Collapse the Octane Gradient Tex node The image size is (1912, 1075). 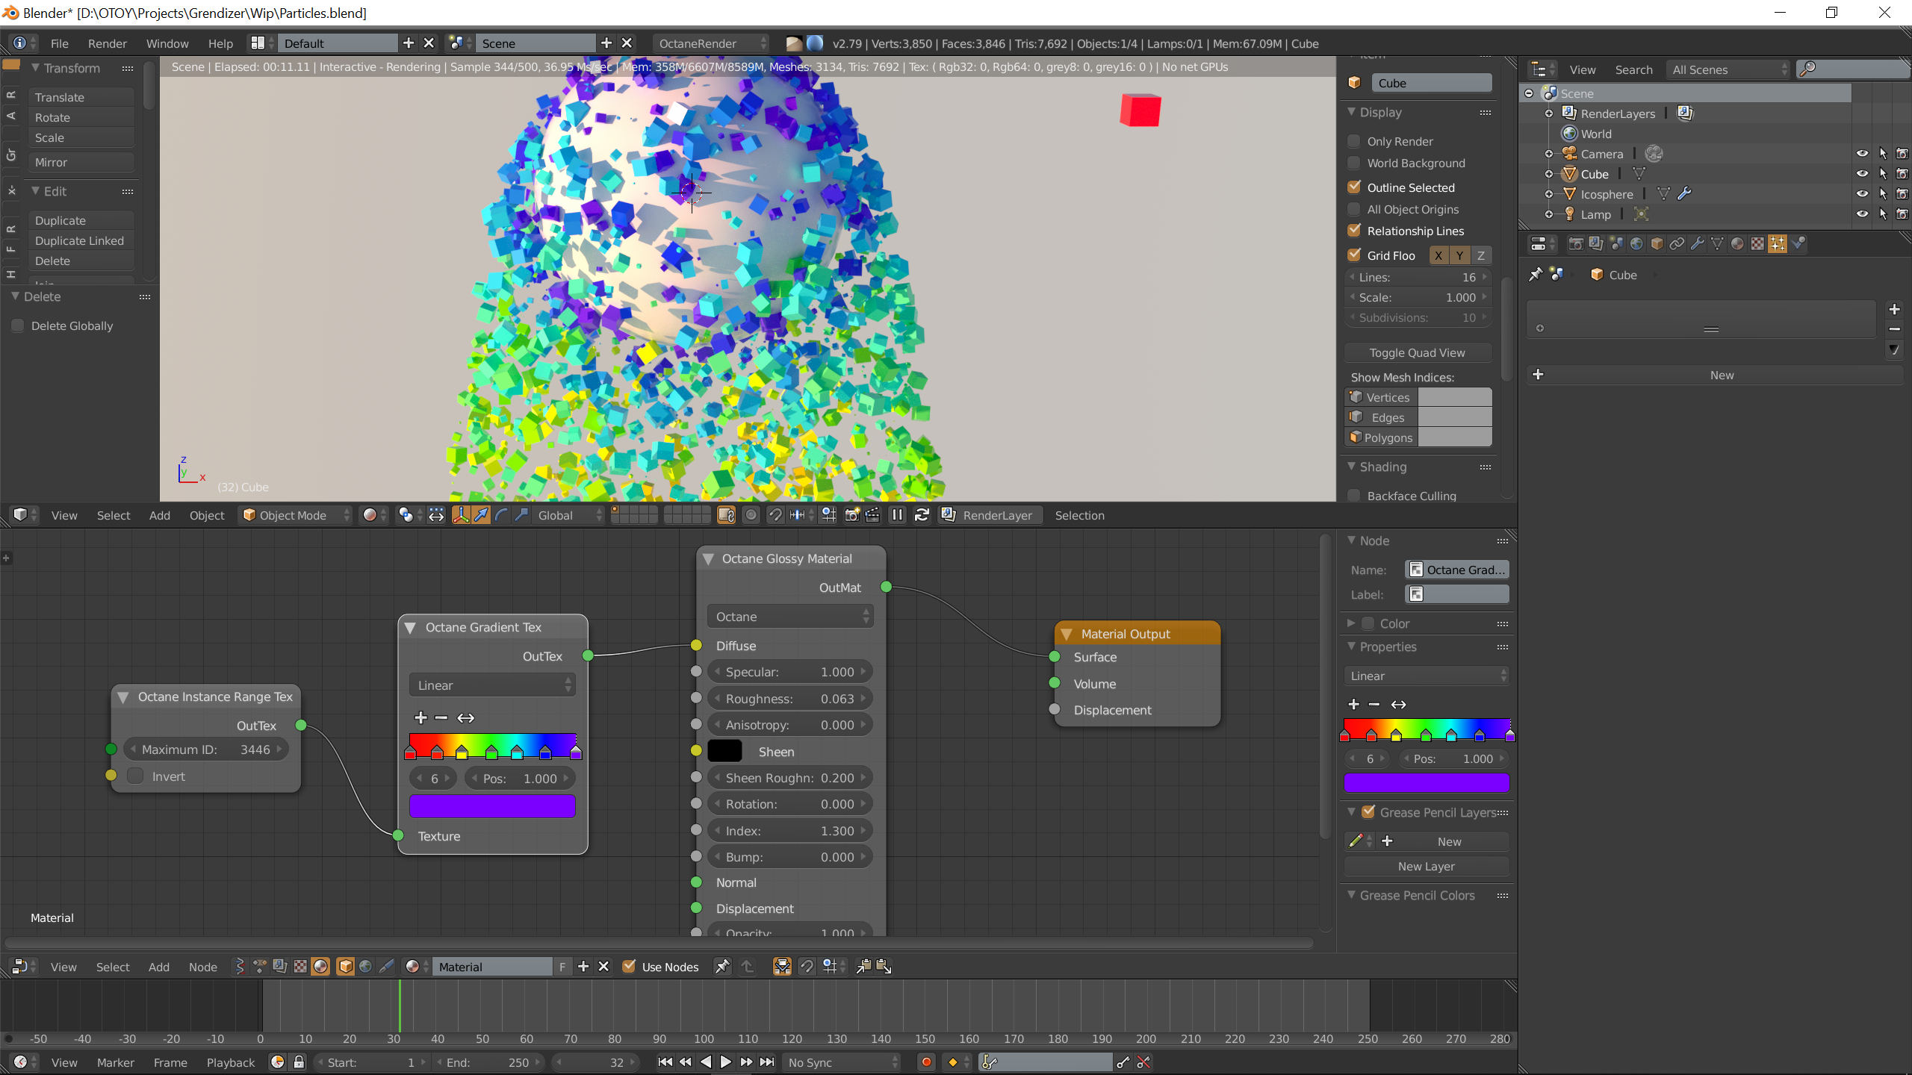point(410,628)
